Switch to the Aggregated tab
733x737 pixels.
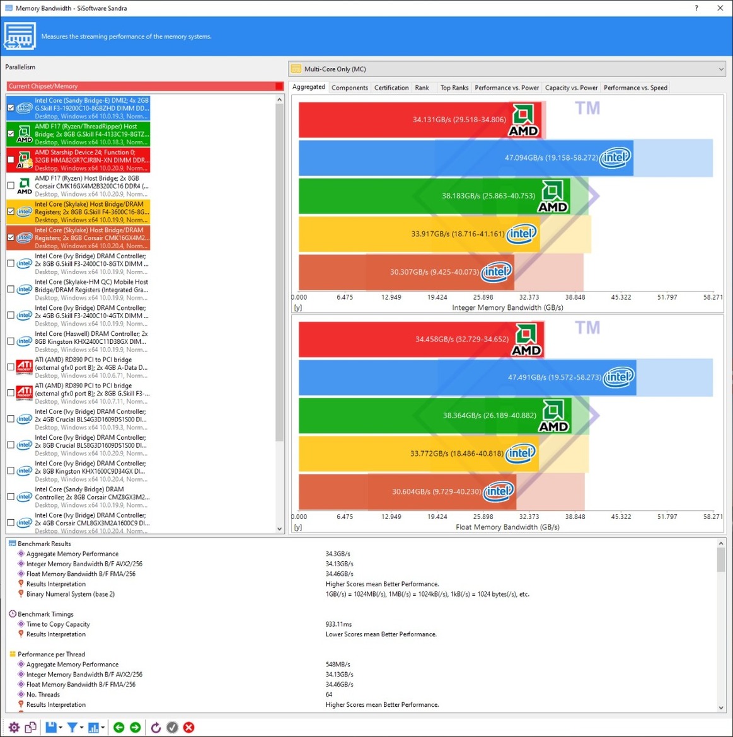(308, 87)
